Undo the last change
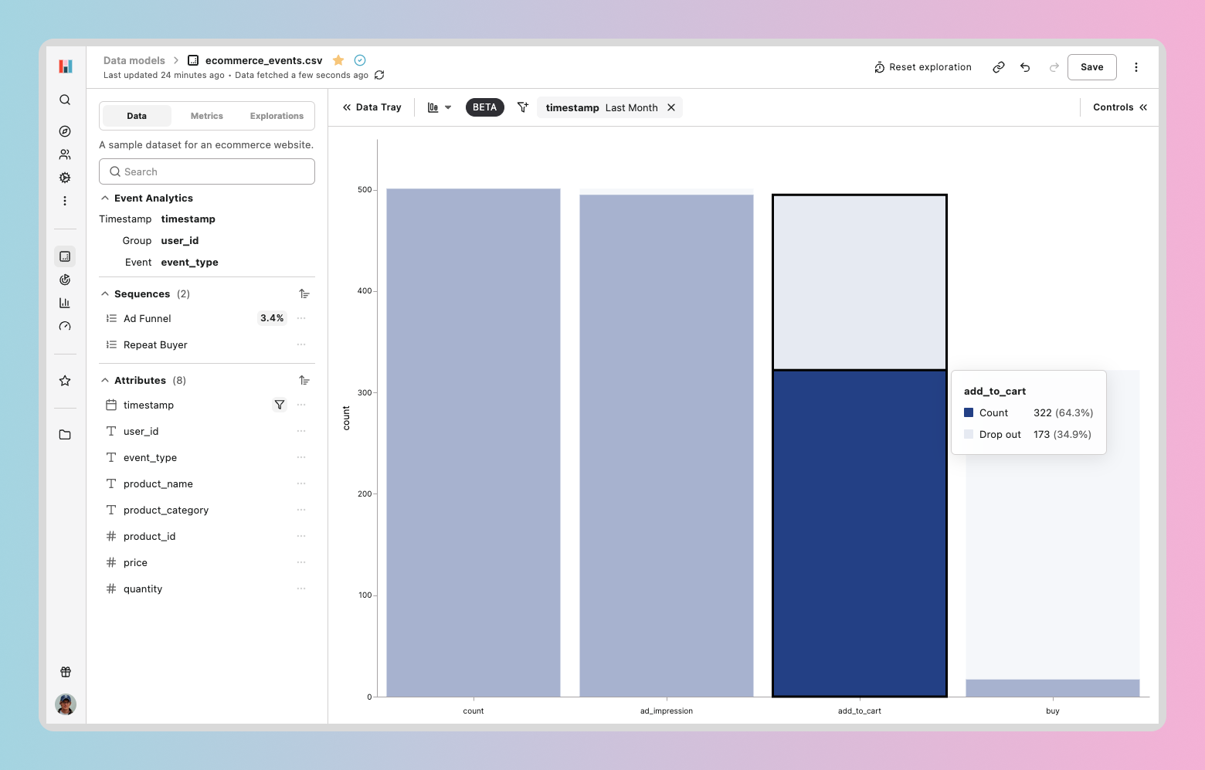 pyautogui.click(x=1025, y=67)
